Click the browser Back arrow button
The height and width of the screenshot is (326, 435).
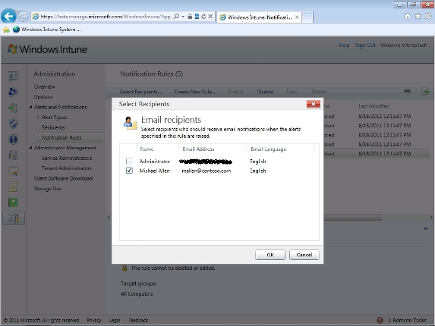(x=8, y=17)
